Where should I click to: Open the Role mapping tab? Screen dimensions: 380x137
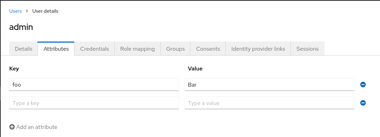click(x=137, y=49)
